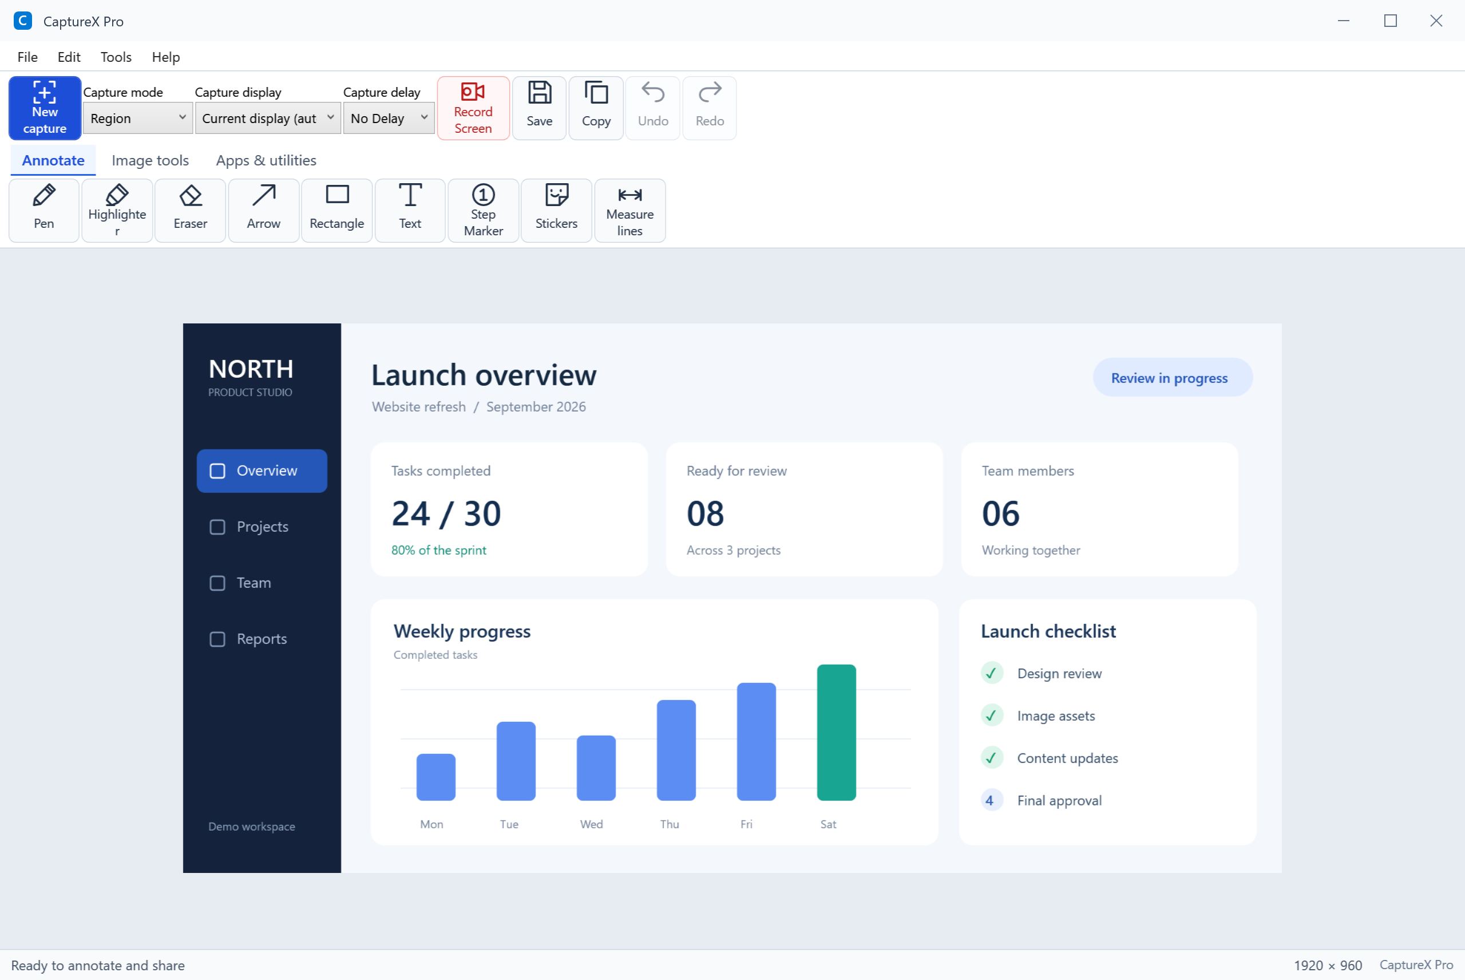Open the Help menu

165,57
